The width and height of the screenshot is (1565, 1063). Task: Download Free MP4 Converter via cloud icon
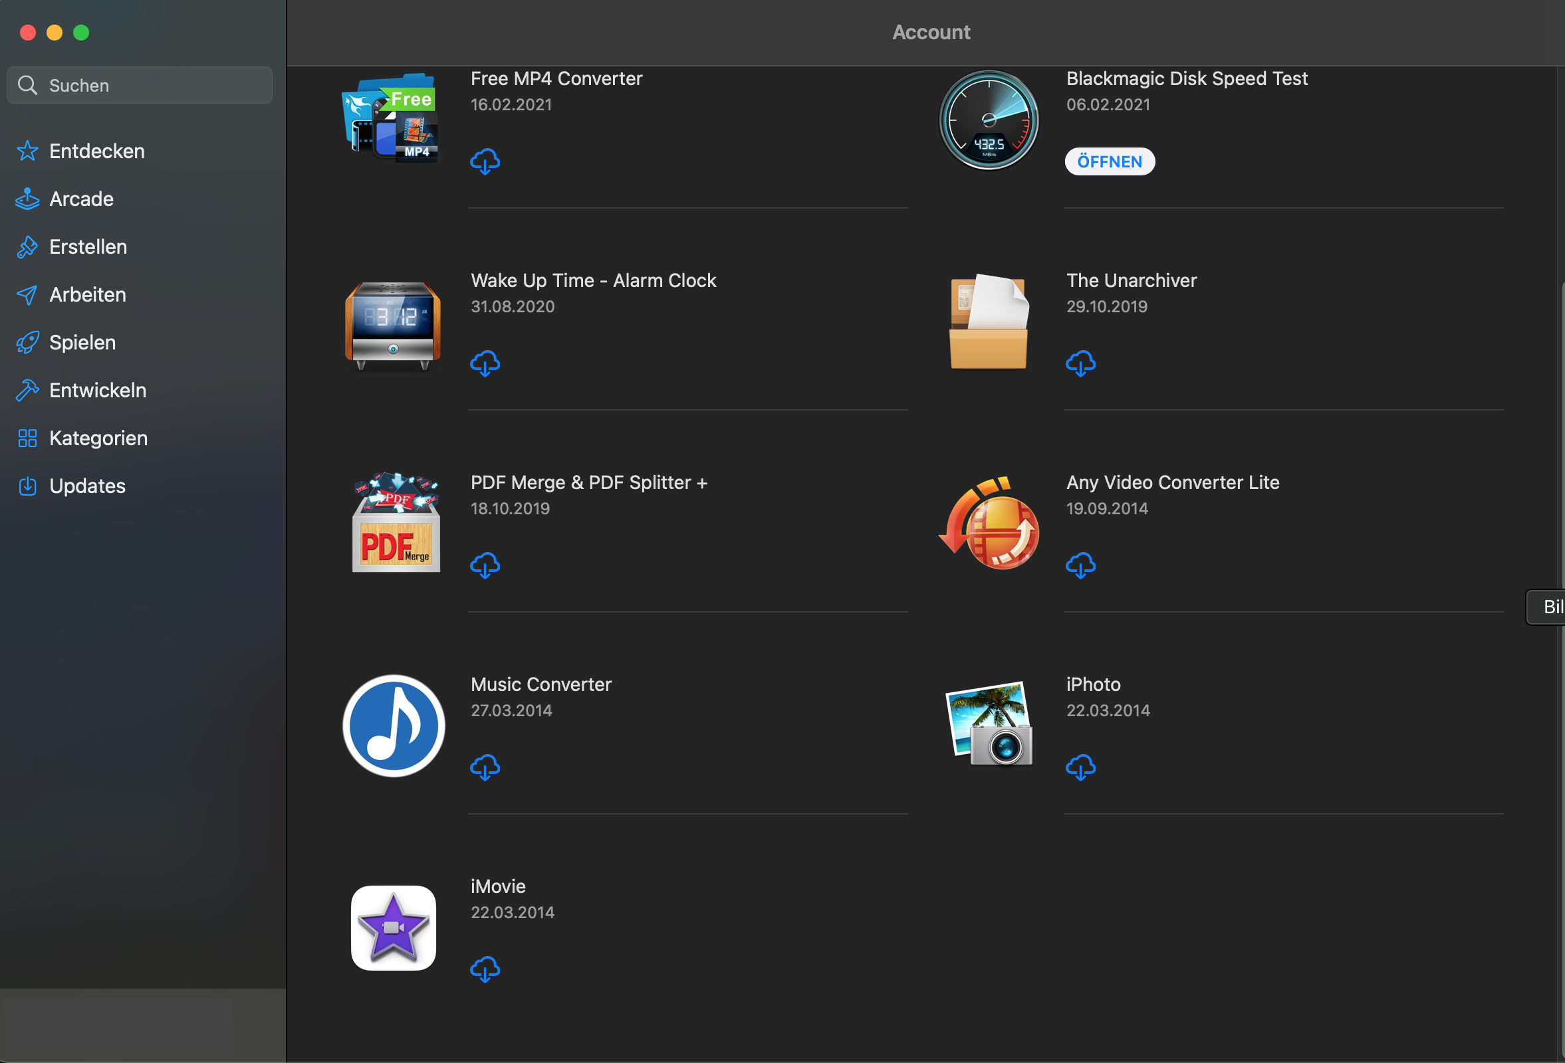485,161
